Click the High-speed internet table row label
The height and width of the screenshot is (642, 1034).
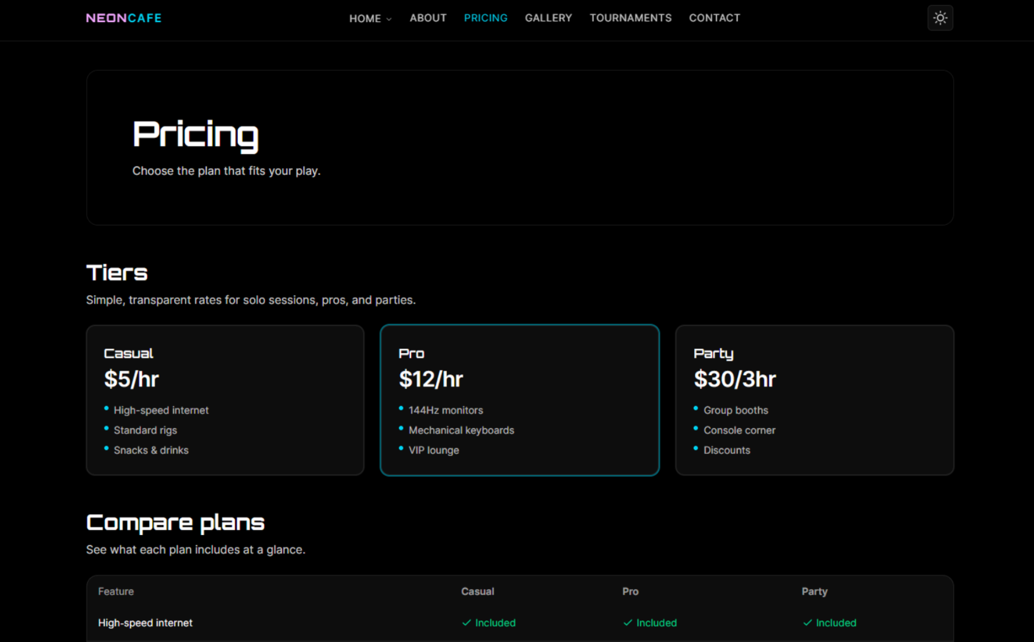[145, 623]
